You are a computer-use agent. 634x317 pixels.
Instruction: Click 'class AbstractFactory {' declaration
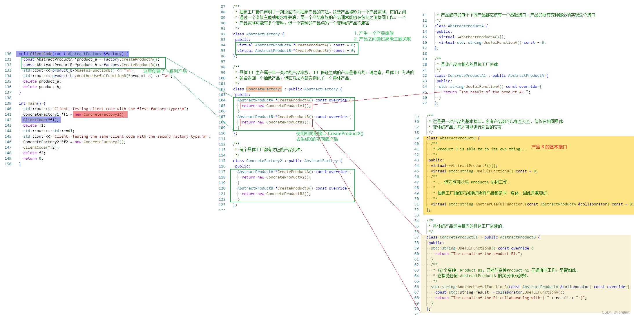[258, 34]
